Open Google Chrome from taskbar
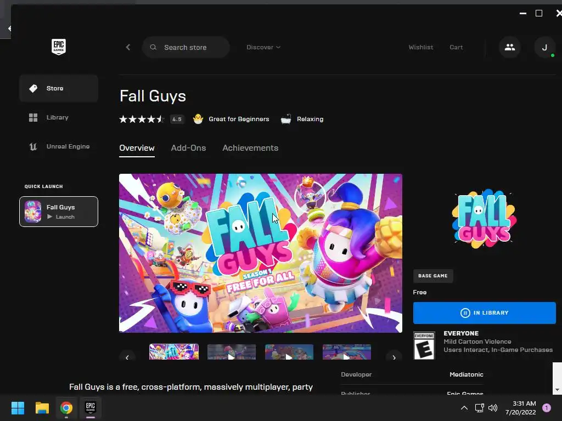Viewport: 562px width, 421px height. coord(66,408)
